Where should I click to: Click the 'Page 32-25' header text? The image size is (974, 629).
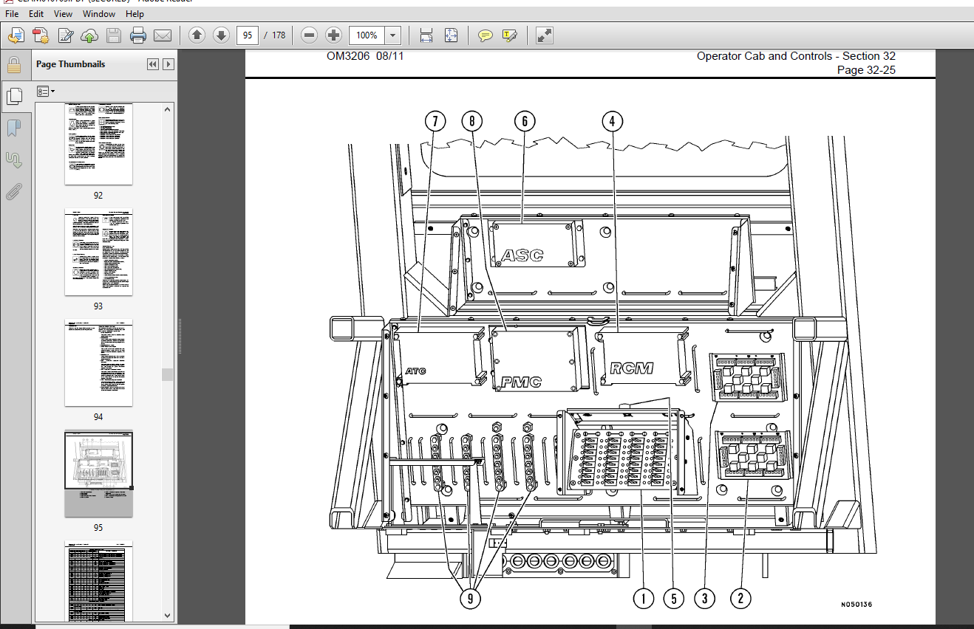coord(866,69)
